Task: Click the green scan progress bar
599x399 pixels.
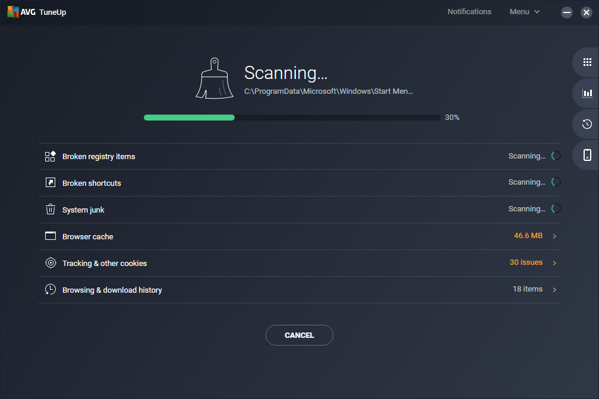Action: coord(188,117)
